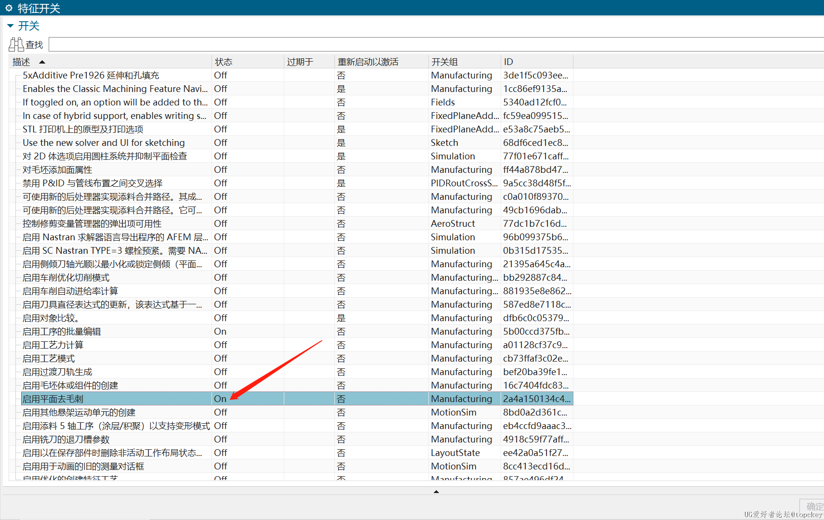Select row 对 2D 体选项启用圆柱系统并抑制平面检查
Viewport: 824px width, 520px height.
tap(297, 156)
